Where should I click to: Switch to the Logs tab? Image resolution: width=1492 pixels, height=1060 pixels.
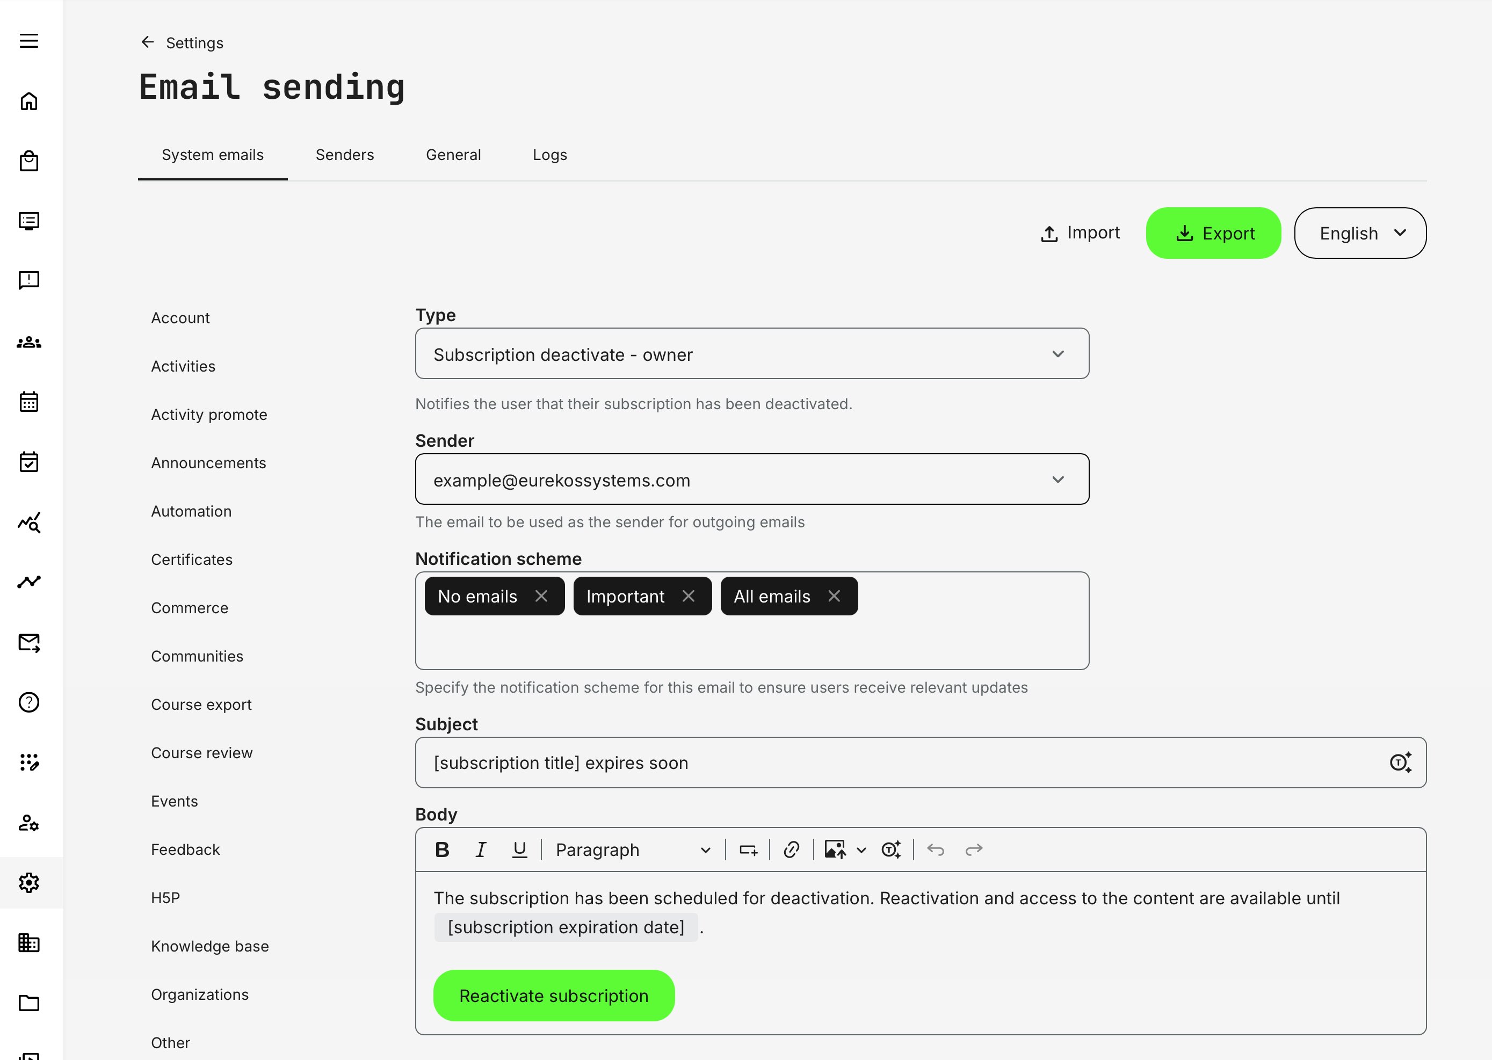point(549,155)
